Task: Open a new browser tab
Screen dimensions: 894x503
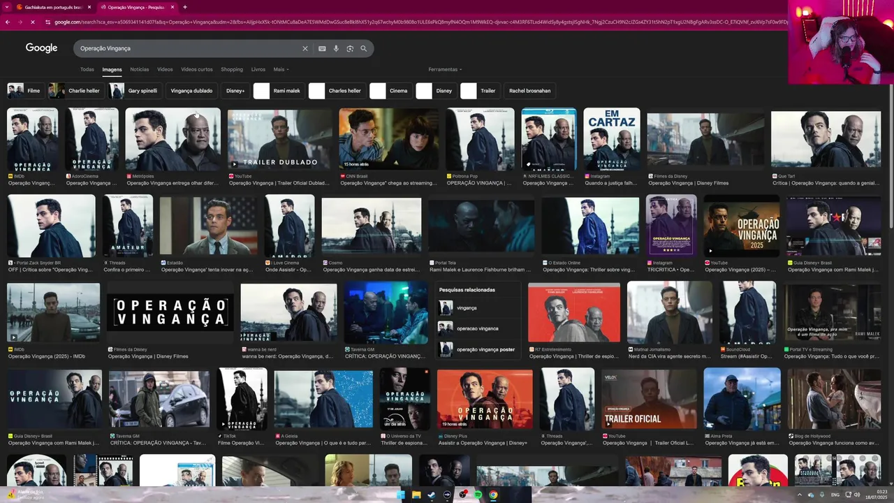Action: tap(185, 7)
